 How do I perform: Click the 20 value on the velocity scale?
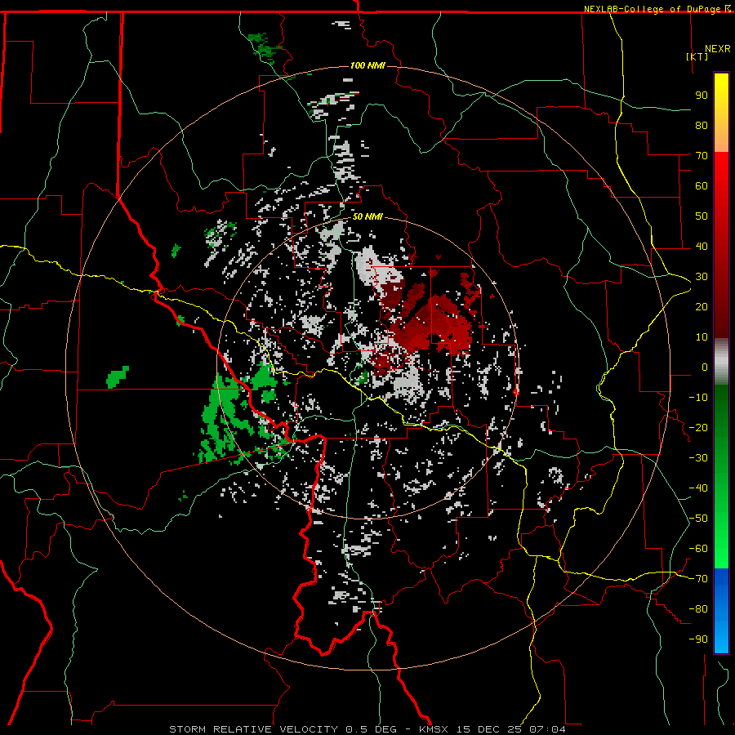(702, 306)
